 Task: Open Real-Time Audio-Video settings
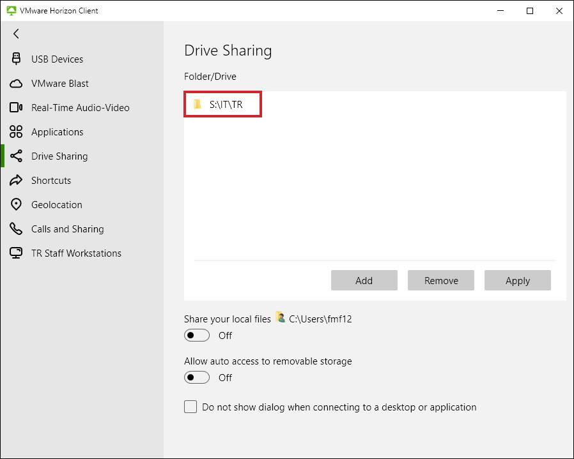coord(81,107)
